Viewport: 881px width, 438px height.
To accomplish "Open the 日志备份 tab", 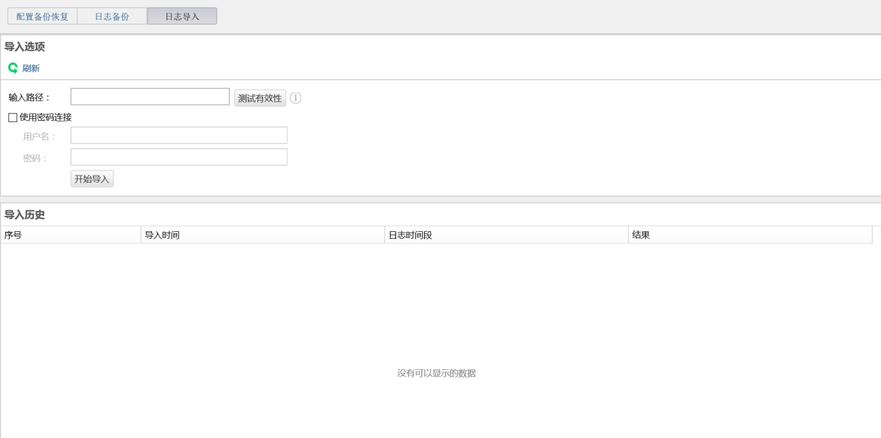I will coord(112,17).
